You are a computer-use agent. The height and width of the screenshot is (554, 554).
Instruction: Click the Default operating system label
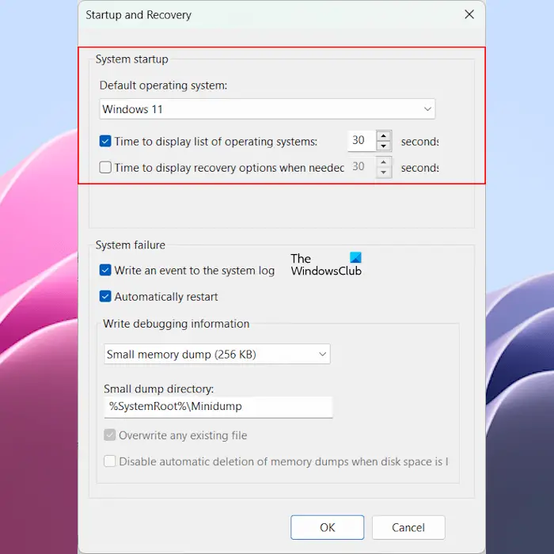163,85
